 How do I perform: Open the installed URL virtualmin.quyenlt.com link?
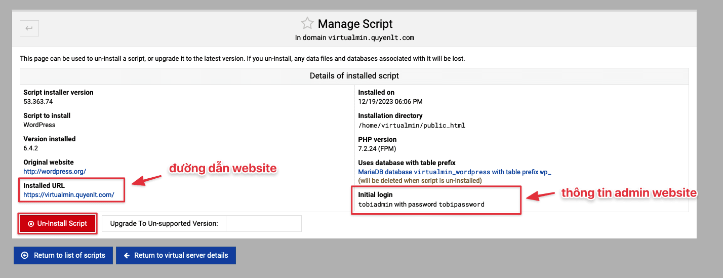69,194
